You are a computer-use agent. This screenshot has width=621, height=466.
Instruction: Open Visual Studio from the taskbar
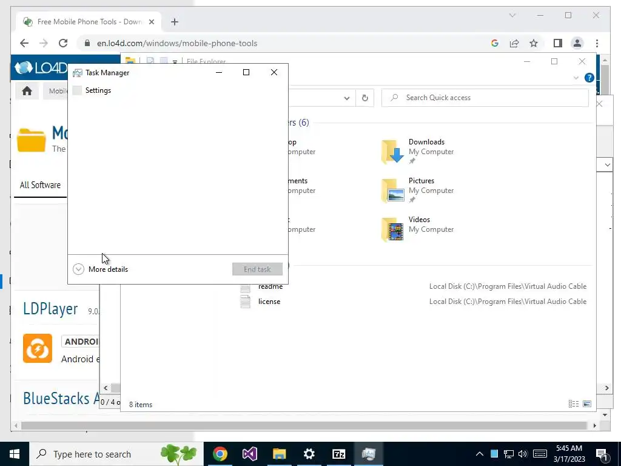pyautogui.click(x=249, y=454)
